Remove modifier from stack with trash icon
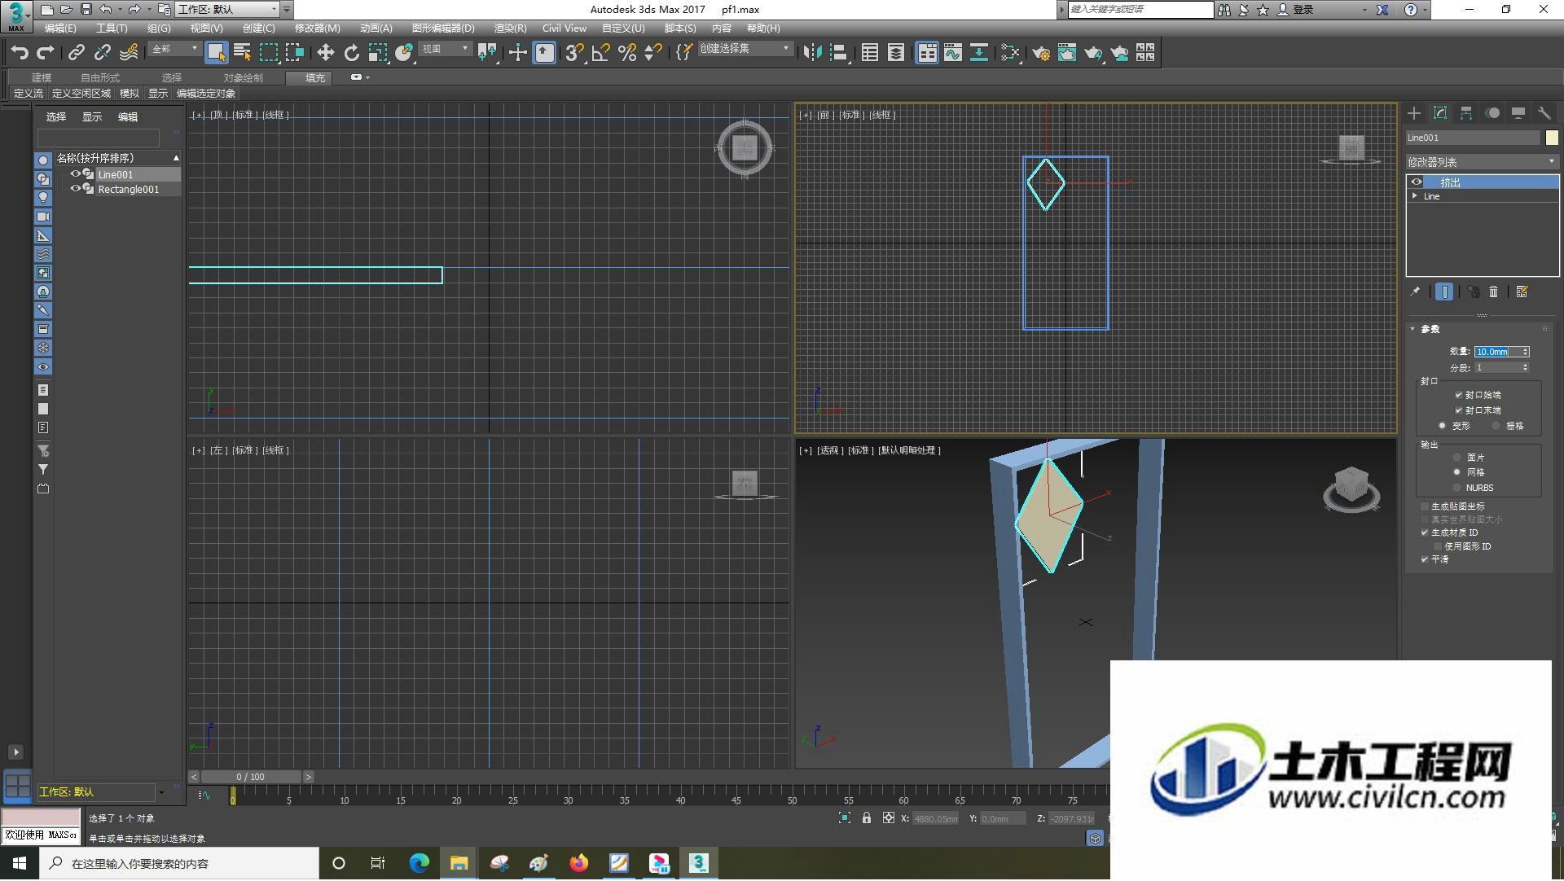Viewport: 1564px width, 881px height. (x=1493, y=291)
